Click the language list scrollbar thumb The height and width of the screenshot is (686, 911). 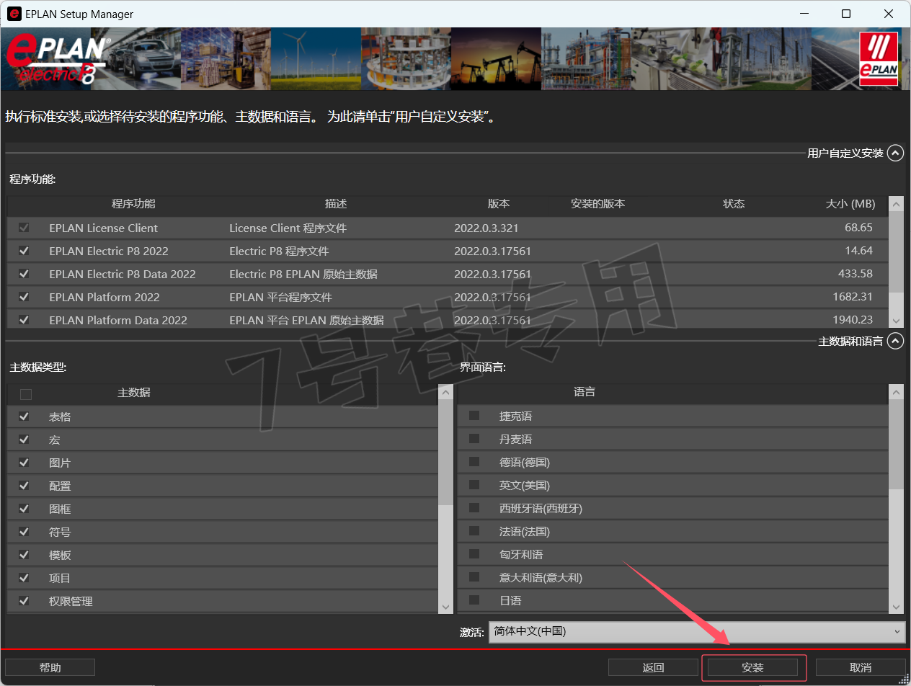click(896, 445)
